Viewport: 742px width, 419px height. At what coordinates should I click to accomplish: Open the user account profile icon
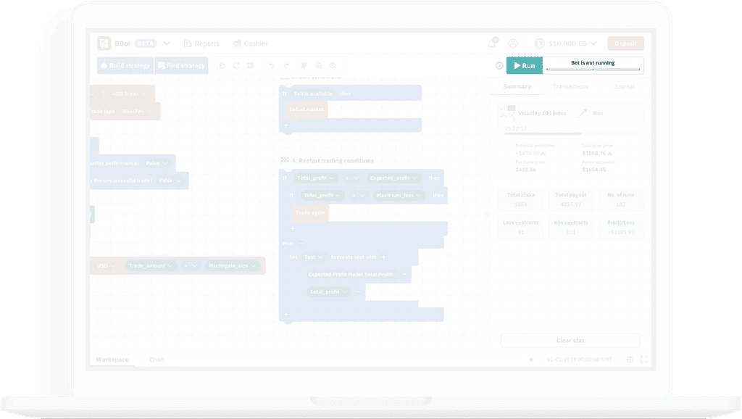pos(513,43)
